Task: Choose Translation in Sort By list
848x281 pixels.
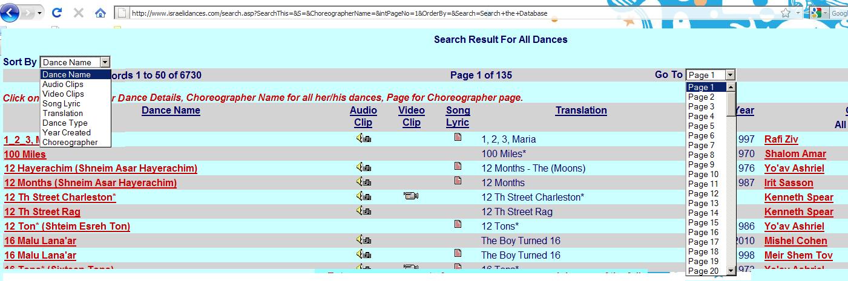Action: pyautogui.click(x=76, y=114)
